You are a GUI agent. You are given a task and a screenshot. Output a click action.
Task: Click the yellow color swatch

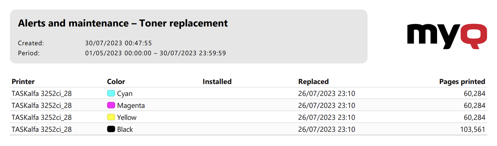pos(111,117)
